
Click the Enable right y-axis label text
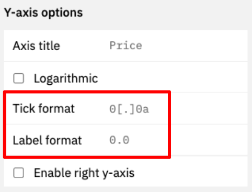(x=84, y=173)
